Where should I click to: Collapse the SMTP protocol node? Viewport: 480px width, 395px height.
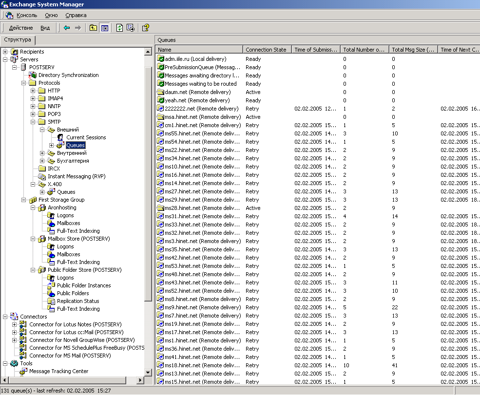pos(33,122)
